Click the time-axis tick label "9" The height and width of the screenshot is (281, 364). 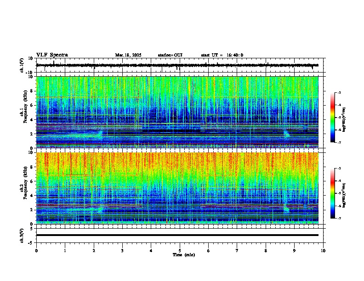(294, 251)
